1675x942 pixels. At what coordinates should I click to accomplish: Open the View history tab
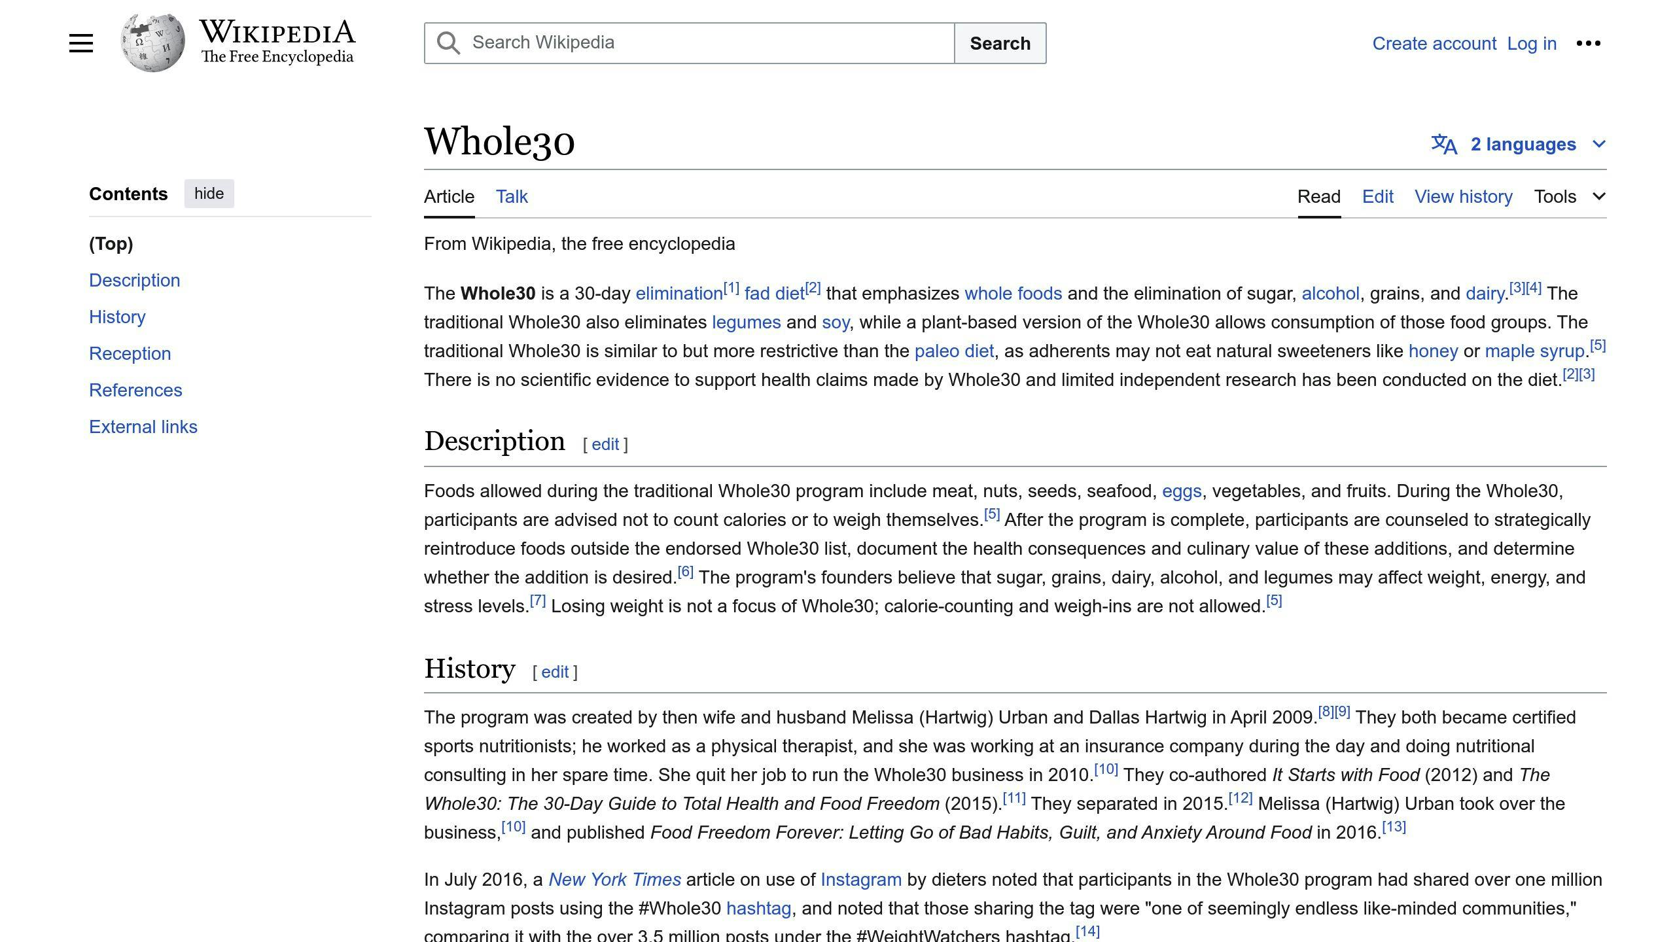point(1464,196)
